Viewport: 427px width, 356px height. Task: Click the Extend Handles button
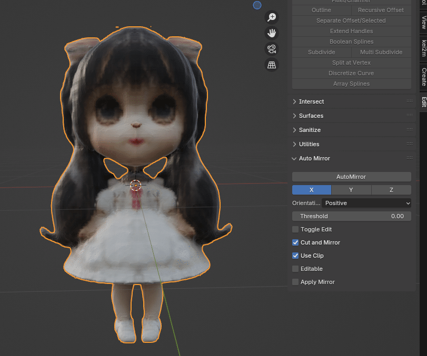tap(352, 31)
